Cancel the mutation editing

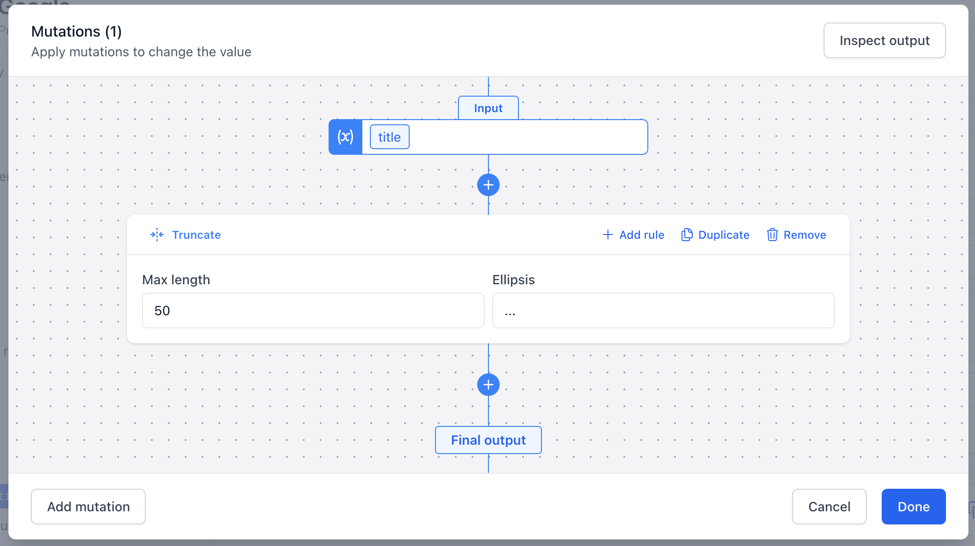(x=829, y=507)
